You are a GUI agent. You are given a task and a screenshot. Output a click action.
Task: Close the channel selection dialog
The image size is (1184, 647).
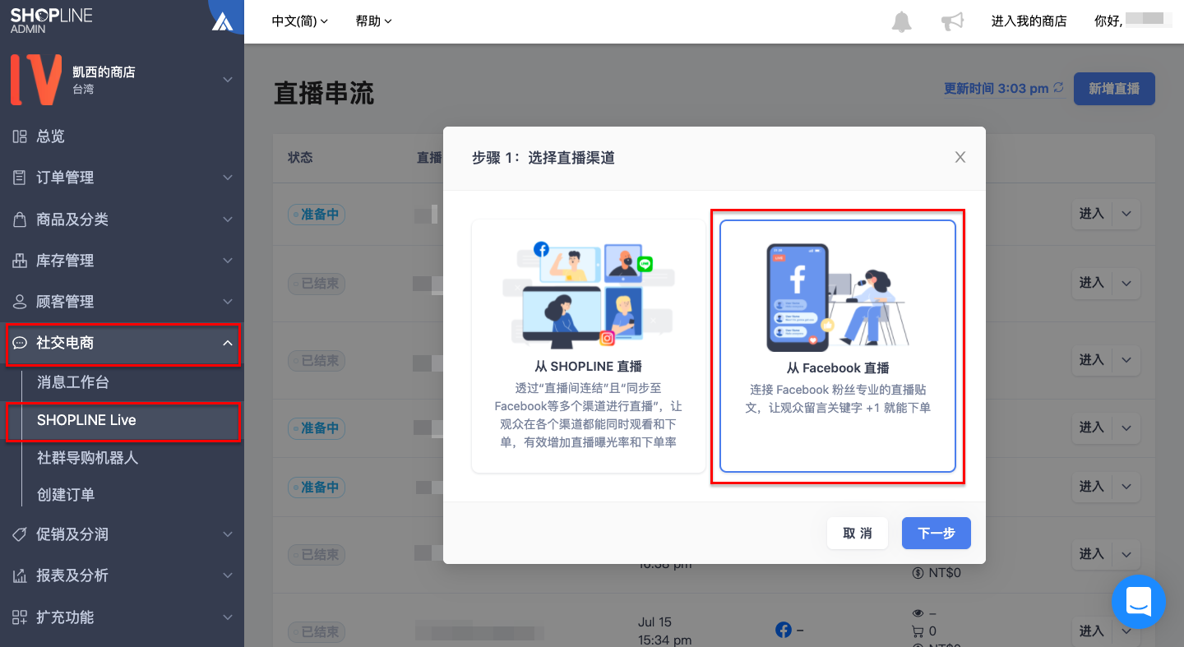coord(960,157)
